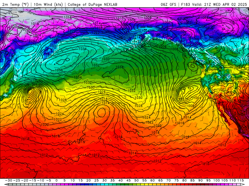Click the "-20" value on the temperature scale
249x186 pixels.
click(25, 180)
